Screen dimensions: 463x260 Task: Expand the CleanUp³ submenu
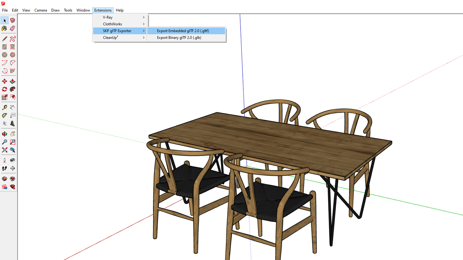point(120,38)
